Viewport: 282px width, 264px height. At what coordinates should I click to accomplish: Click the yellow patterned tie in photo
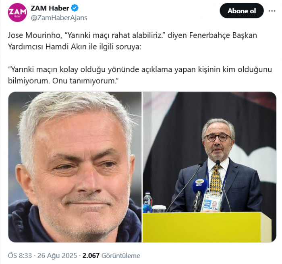[216, 179]
